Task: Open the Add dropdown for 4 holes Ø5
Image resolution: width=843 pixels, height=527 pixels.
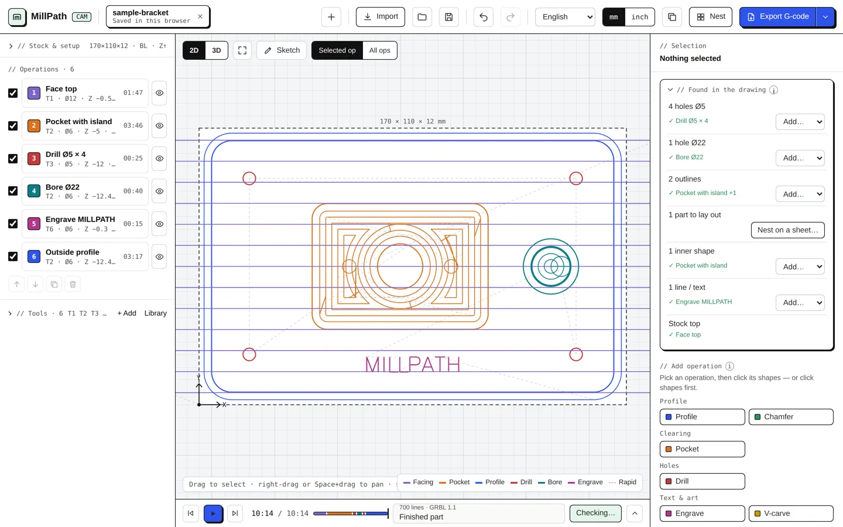Action: point(800,122)
